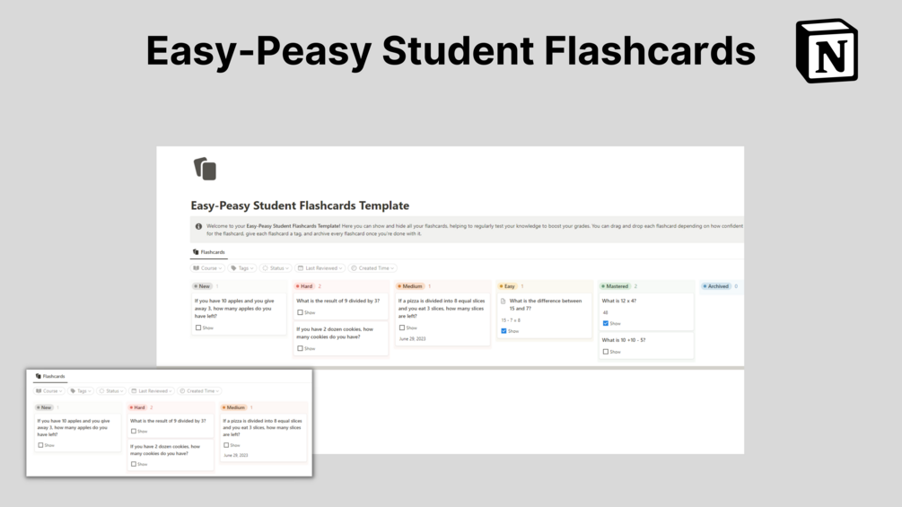Image resolution: width=902 pixels, height=507 pixels.
Task: Click the Hard column tag in inset preview
Action: tap(137, 407)
